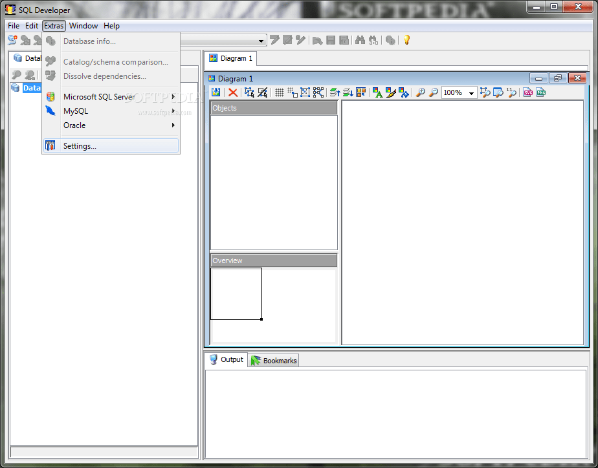Switch to the Bookmarks tab
Screen dimensions: 598x468
[x=274, y=360]
